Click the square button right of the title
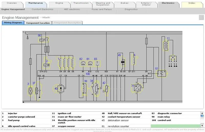The height and width of the screenshot is (132, 205). pos(201,17)
